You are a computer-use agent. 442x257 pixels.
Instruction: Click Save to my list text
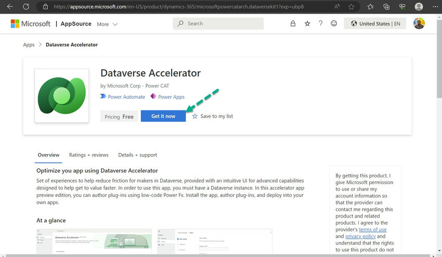pyautogui.click(x=216, y=116)
